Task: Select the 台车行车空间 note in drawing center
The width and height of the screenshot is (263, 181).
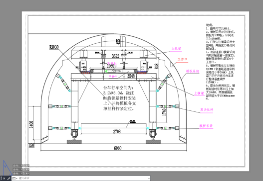Action: [119, 98]
